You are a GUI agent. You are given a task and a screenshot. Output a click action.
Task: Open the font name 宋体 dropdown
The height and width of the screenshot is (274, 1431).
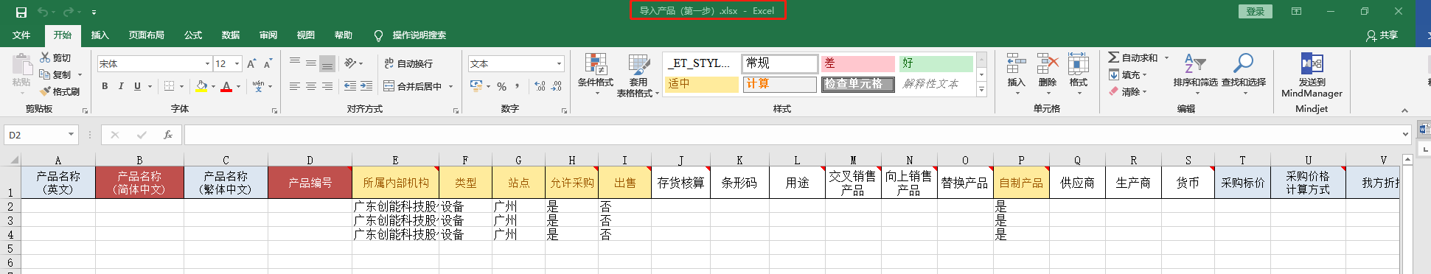207,64
